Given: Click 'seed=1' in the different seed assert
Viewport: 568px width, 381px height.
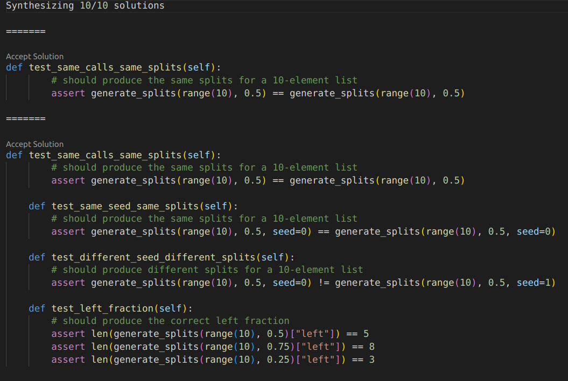Looking at the screenshot, I should coord(534,283).
